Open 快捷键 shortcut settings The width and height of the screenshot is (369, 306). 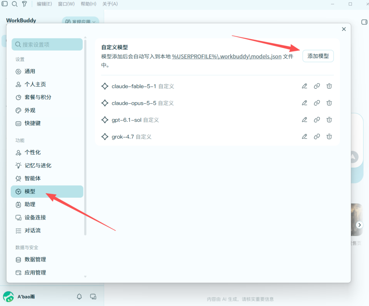[x=47, y=123]
